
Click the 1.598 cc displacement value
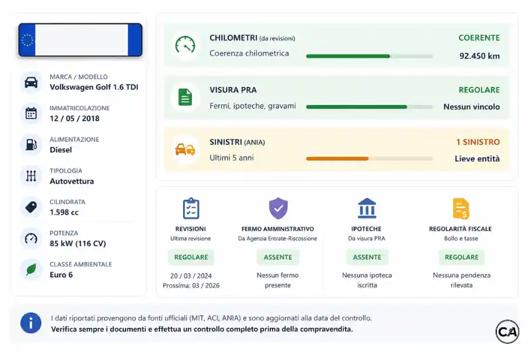click(64, 212)
